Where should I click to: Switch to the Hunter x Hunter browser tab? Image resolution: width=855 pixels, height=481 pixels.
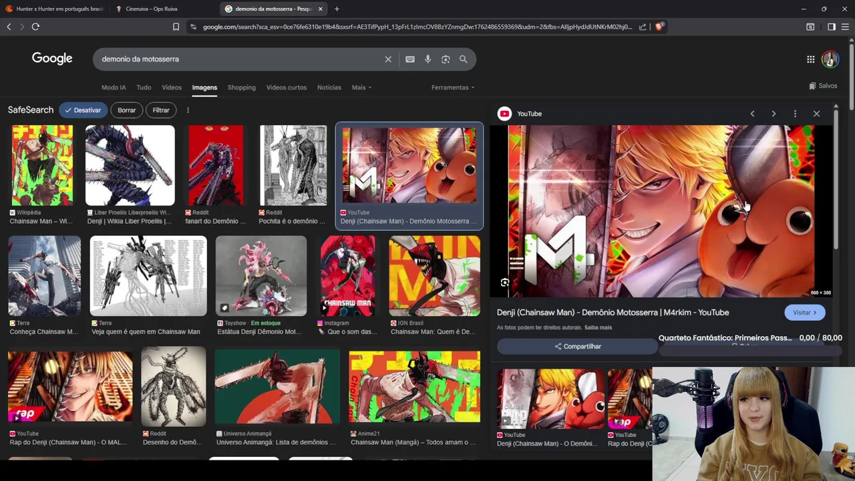[x=55, y=9]
